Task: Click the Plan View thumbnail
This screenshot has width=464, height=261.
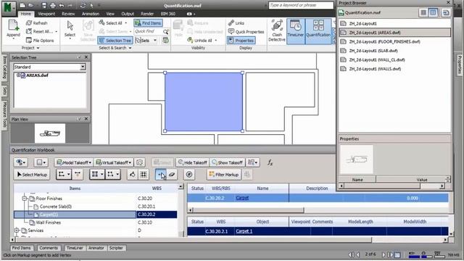Action: coord(50,133)
